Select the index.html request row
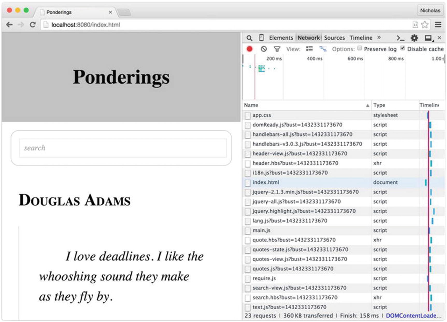This screenshot has width=447, height=322. [266, 182]
